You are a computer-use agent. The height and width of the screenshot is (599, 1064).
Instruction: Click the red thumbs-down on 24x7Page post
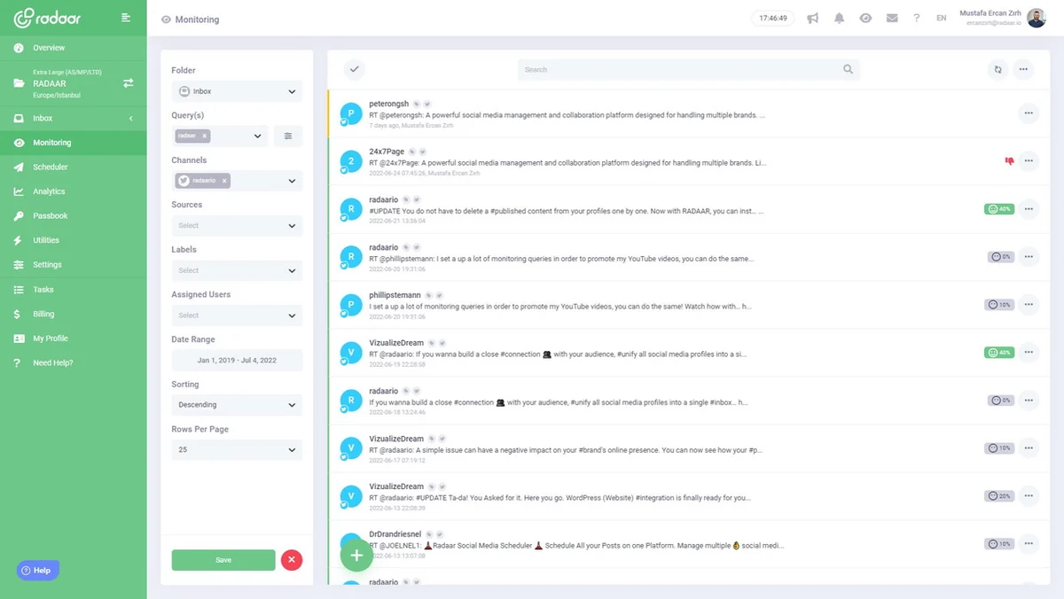point(1009,161)
